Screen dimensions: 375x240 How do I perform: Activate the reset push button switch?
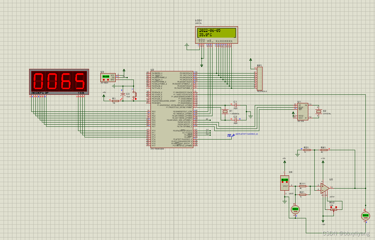134,95
